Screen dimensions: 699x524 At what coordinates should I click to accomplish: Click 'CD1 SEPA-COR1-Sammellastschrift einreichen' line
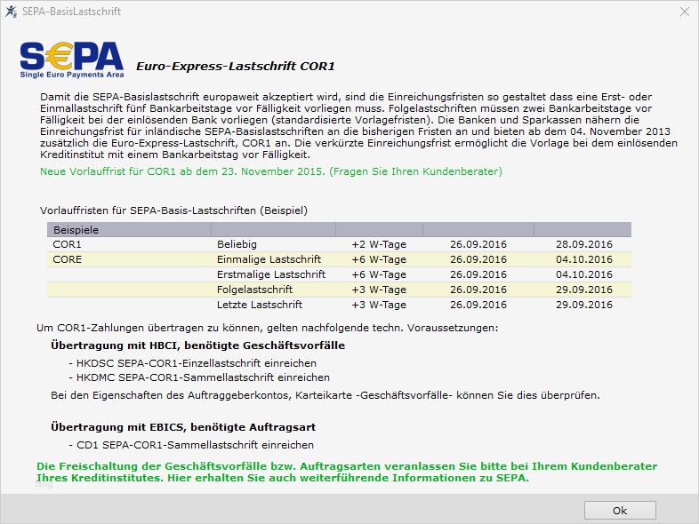191,445
